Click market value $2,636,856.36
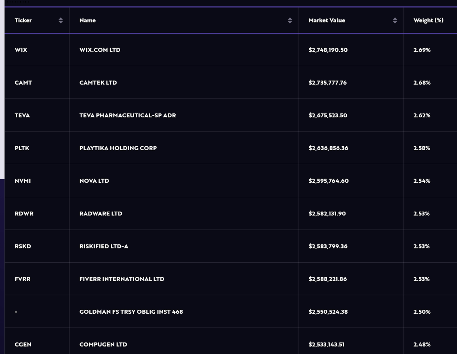 point(328,148)
